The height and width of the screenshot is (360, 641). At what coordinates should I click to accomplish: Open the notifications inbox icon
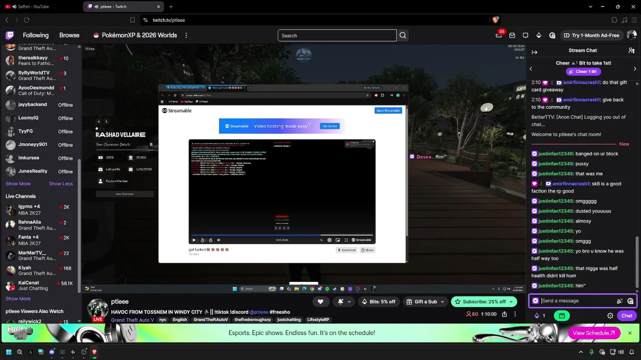click(x=512, y=35)
